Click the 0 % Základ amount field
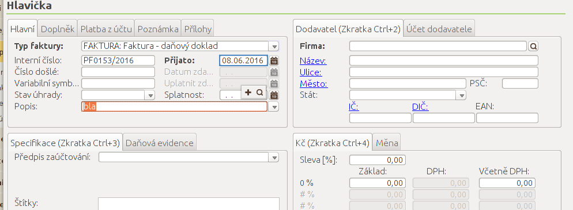 378,183
